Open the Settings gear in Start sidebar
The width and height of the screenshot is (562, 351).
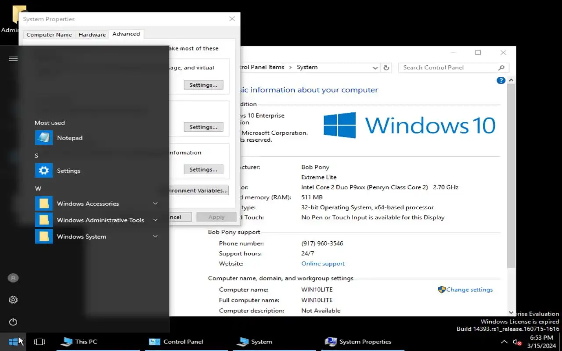pyautogui.click(x=13, y=300)
